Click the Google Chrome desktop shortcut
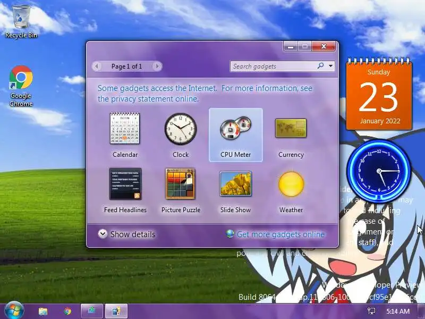 pos(21,86)
